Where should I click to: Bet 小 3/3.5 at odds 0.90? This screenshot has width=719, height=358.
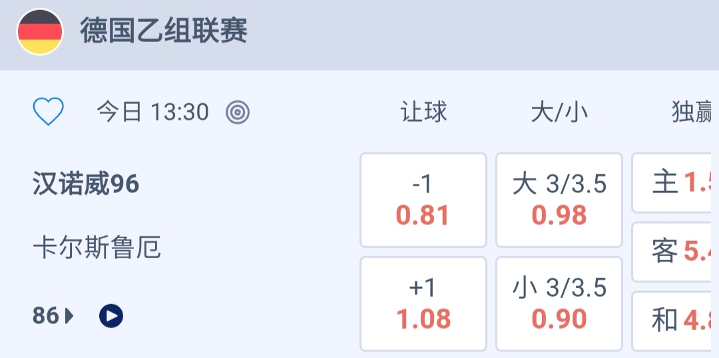click(559, 303)
